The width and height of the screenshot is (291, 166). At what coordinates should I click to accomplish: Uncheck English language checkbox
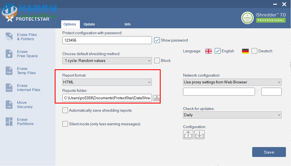tap(217, 51)
